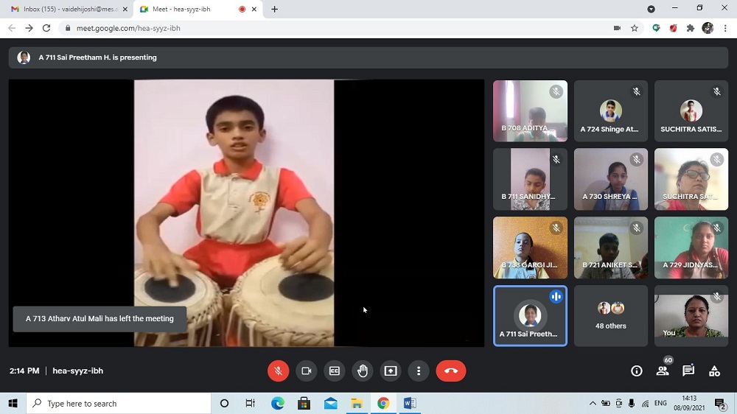Screen dimensions: 737x414
Task: Open the three-dot more options menu
Action: 419,371
